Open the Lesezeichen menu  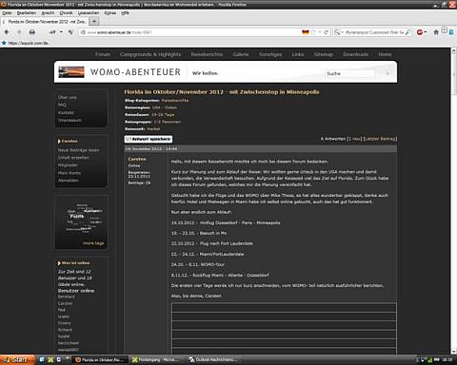click(x=89, y=13)
